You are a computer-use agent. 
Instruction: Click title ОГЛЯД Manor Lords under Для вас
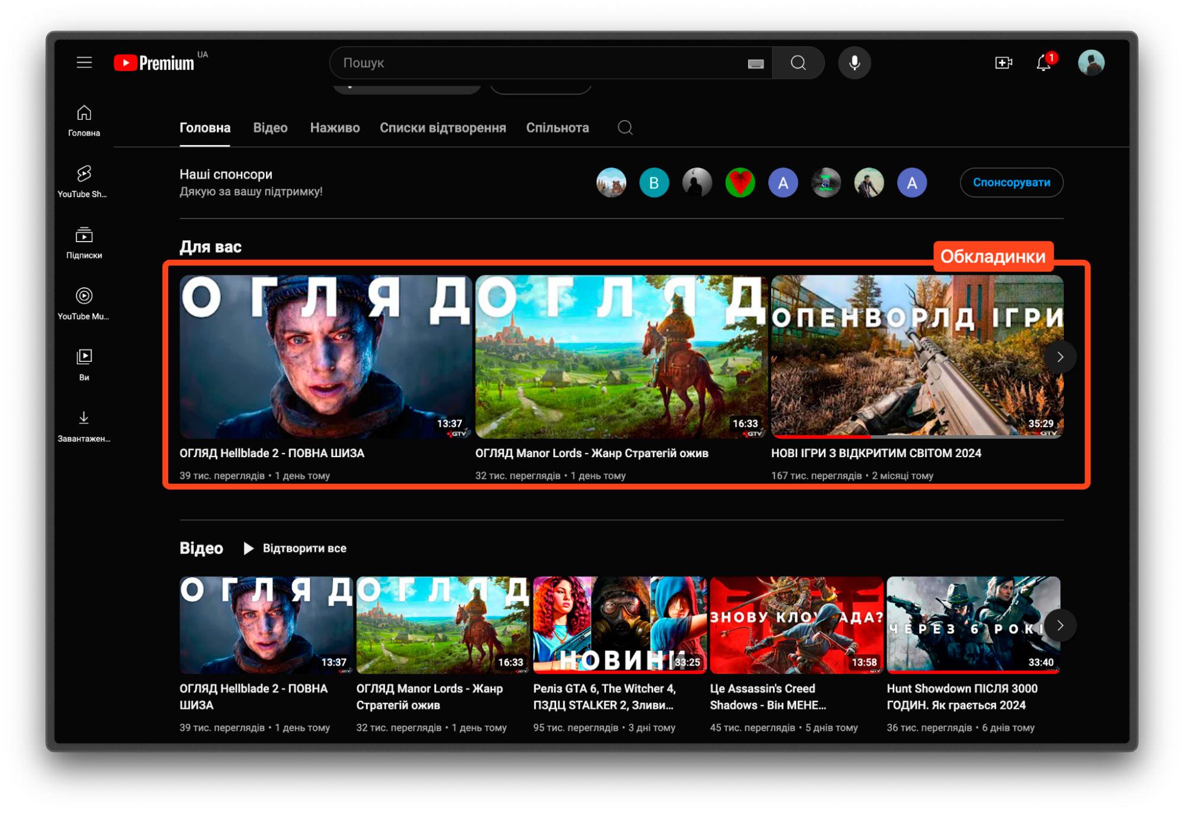pyautogui.click(x=592, y=453)
